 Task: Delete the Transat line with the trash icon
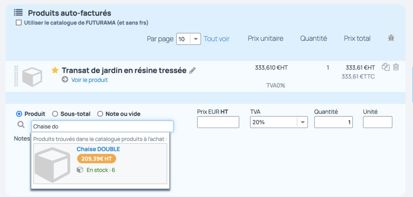(396, 67)
